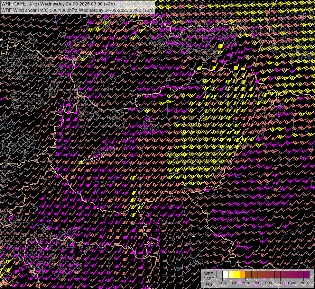The image size is (315, 289).
Task: Click the 1300 label below the colorbar
Action: (292, 283)
